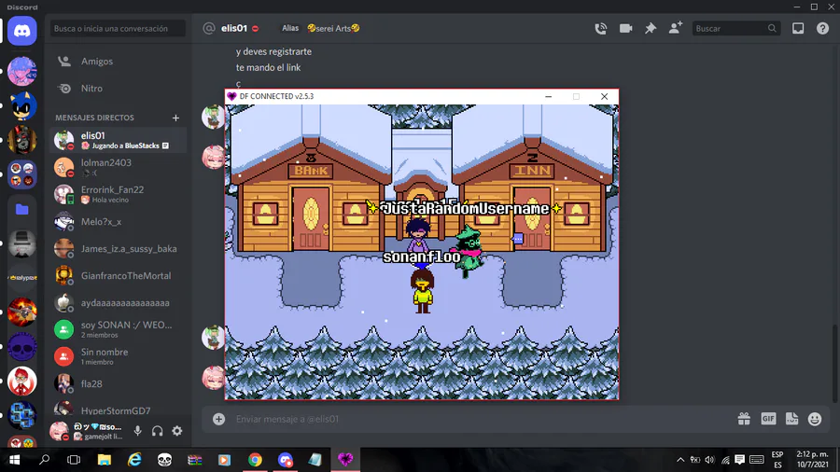Viewport: 840px width, 472px height.
Task: Open File Explorer from taskbar
Action: pyautogui.click(x=104, y=460)
